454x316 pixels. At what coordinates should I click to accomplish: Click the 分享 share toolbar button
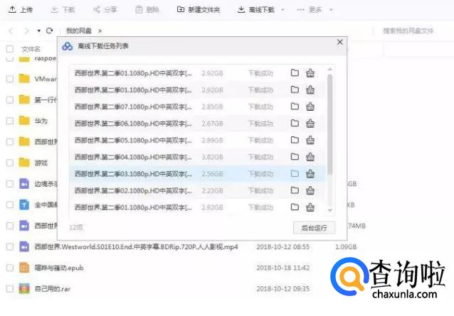tap(105, 10)
